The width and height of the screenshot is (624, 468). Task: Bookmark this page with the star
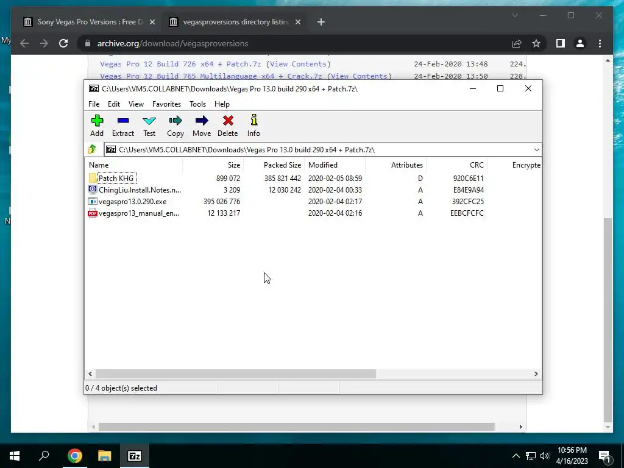tap(536, 43)
